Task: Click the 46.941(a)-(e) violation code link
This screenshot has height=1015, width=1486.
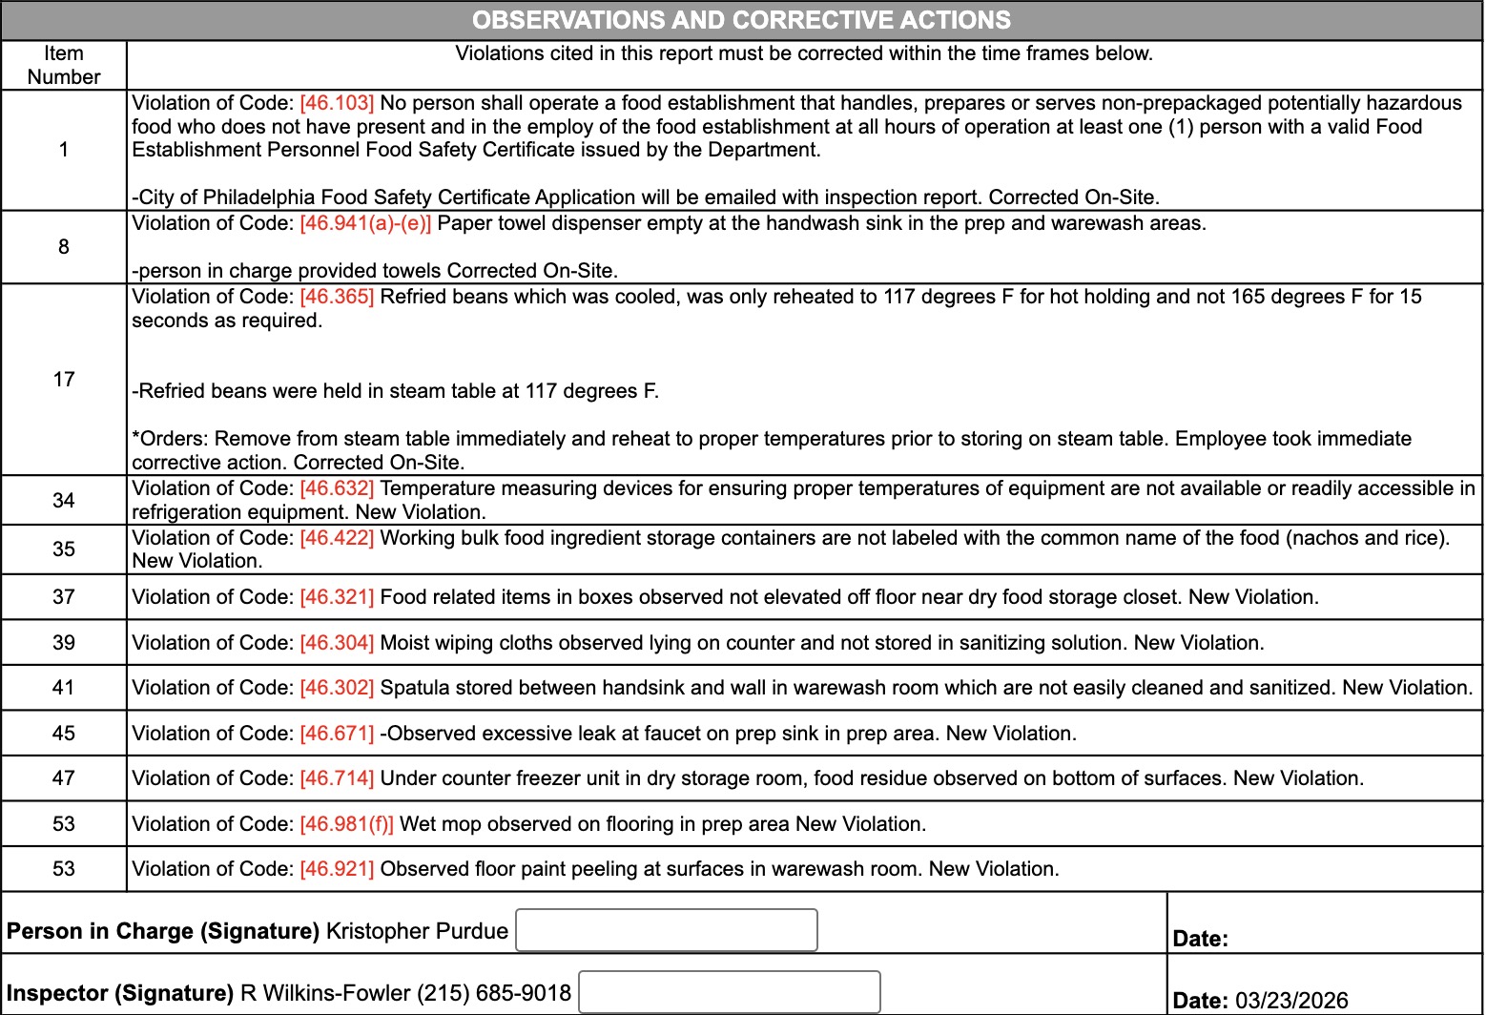Action: pos(365,223)
